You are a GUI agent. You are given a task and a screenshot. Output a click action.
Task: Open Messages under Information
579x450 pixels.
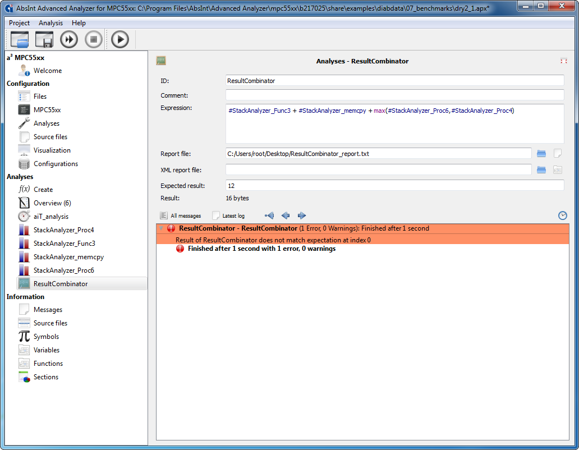pyautogui.click(x=48, y=310)
